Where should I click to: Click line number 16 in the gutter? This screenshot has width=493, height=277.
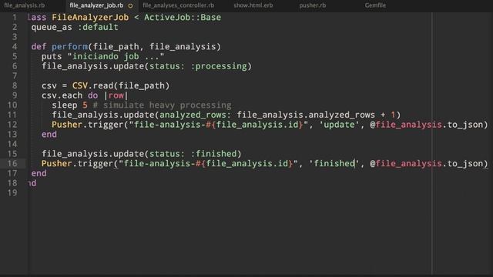(12, 163)
